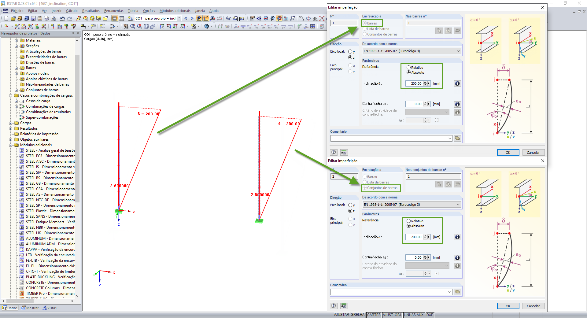Expand the Casos de carga tree node
The image size is (587, 318).
[17, 101]
